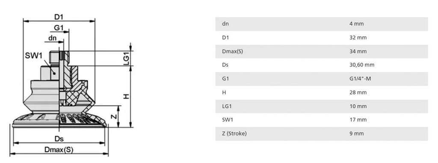Click the D1 dimension label in drawing
Viewport: 438px width, 163px height.
[59, 17]
